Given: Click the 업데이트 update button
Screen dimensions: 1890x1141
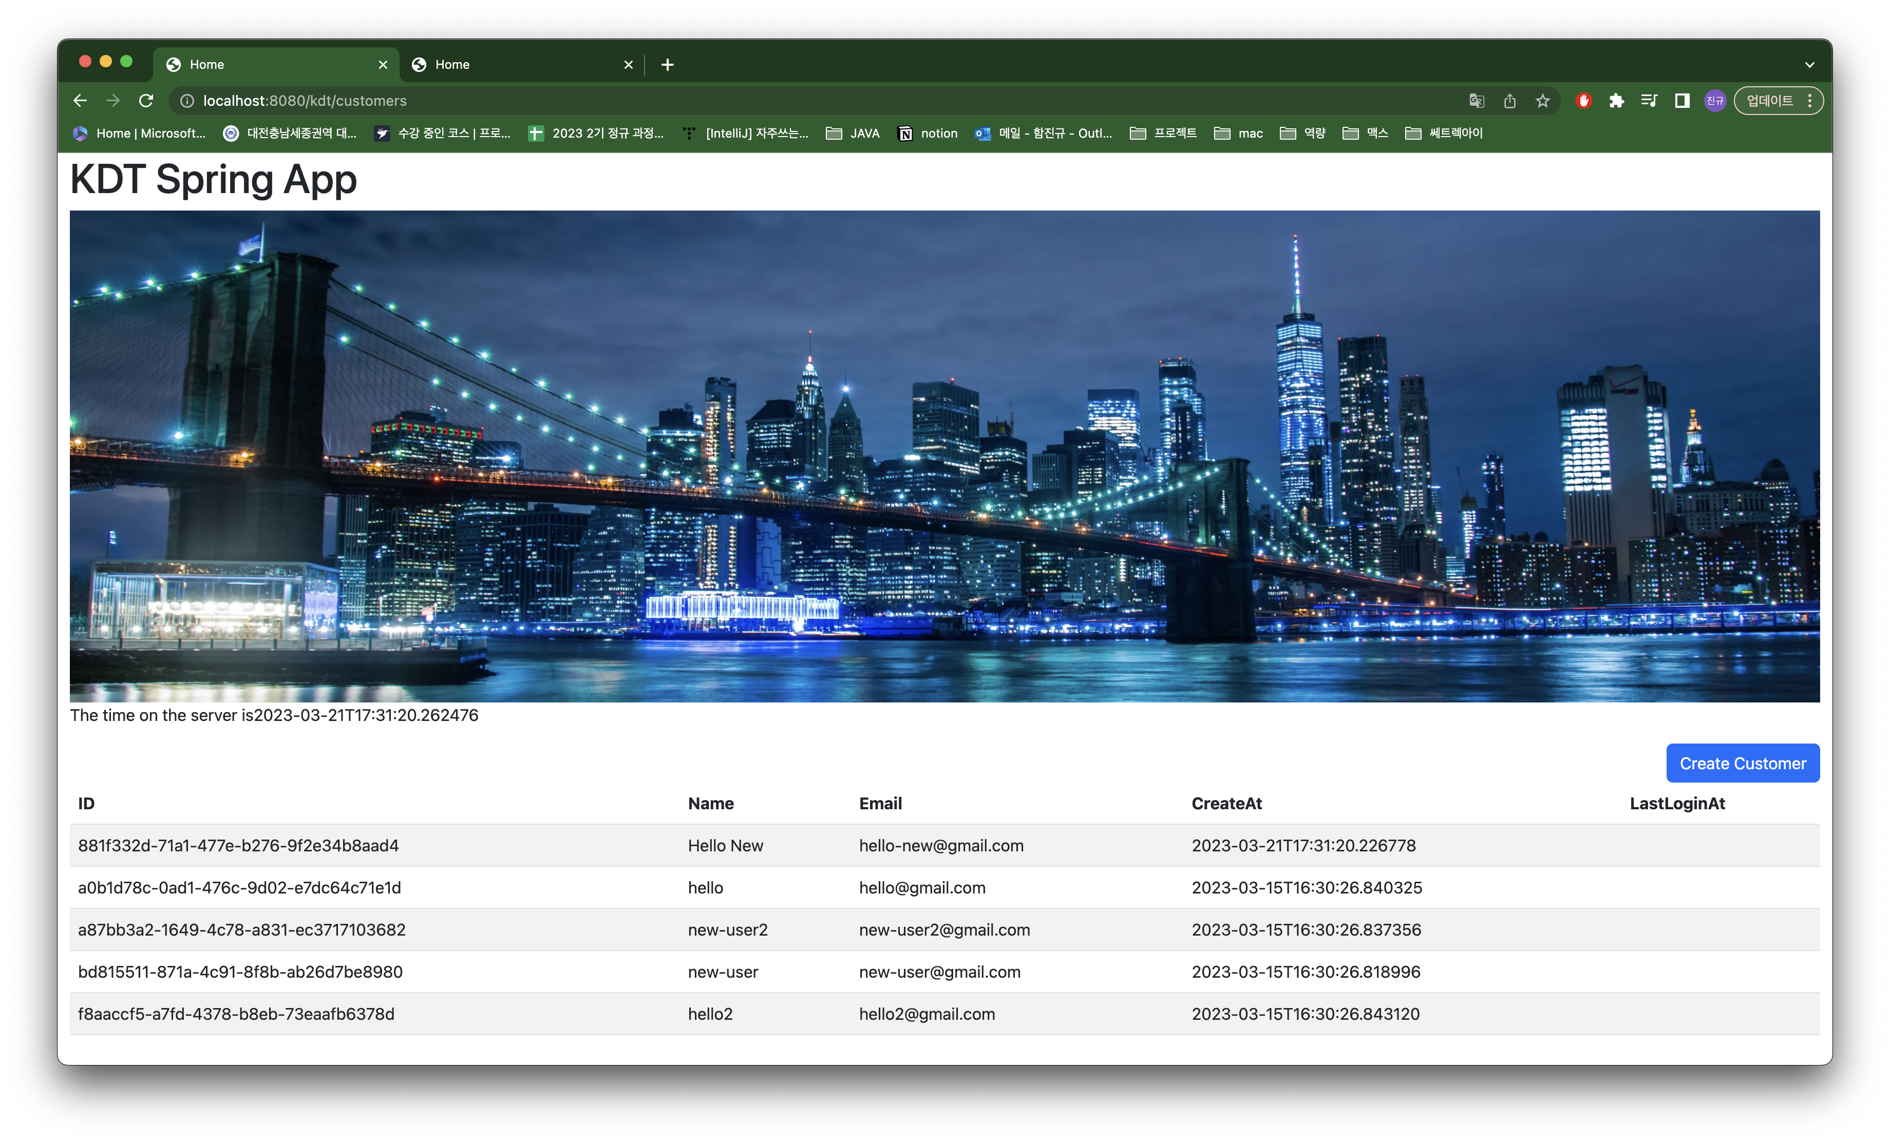Looking at the screenshot, I should click(1770, 101).
